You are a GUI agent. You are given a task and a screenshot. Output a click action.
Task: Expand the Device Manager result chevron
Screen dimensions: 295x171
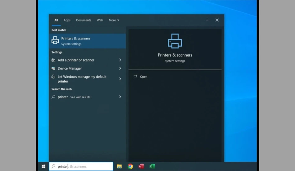coord(120,68)
